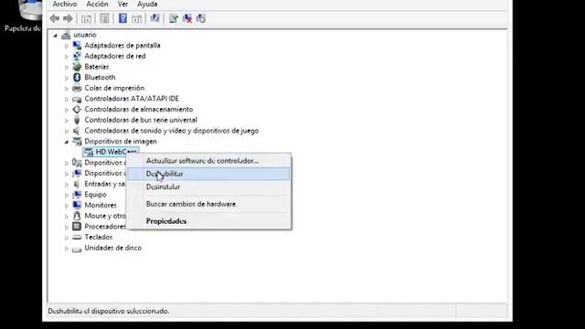Image resolution: width=585 pixels, height=329 pixels.
Task: Select the Teclados label text
Action: coord(98,238)
